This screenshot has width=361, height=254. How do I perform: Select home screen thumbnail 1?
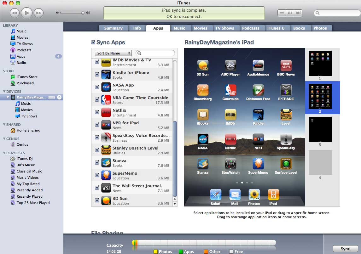320,63
